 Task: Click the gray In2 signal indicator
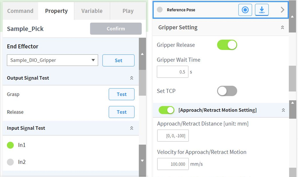coord(10,162)
